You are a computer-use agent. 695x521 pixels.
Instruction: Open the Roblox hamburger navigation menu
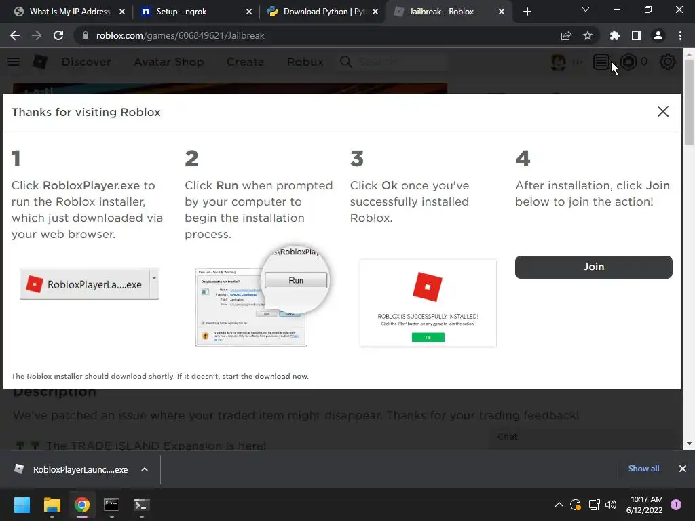coord(14,62)
